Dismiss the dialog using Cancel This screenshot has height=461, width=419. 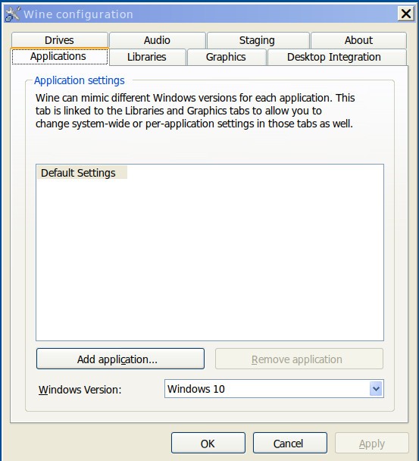click(289, 443)
